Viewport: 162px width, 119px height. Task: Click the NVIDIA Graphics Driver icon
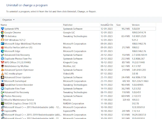coord(3,104)
